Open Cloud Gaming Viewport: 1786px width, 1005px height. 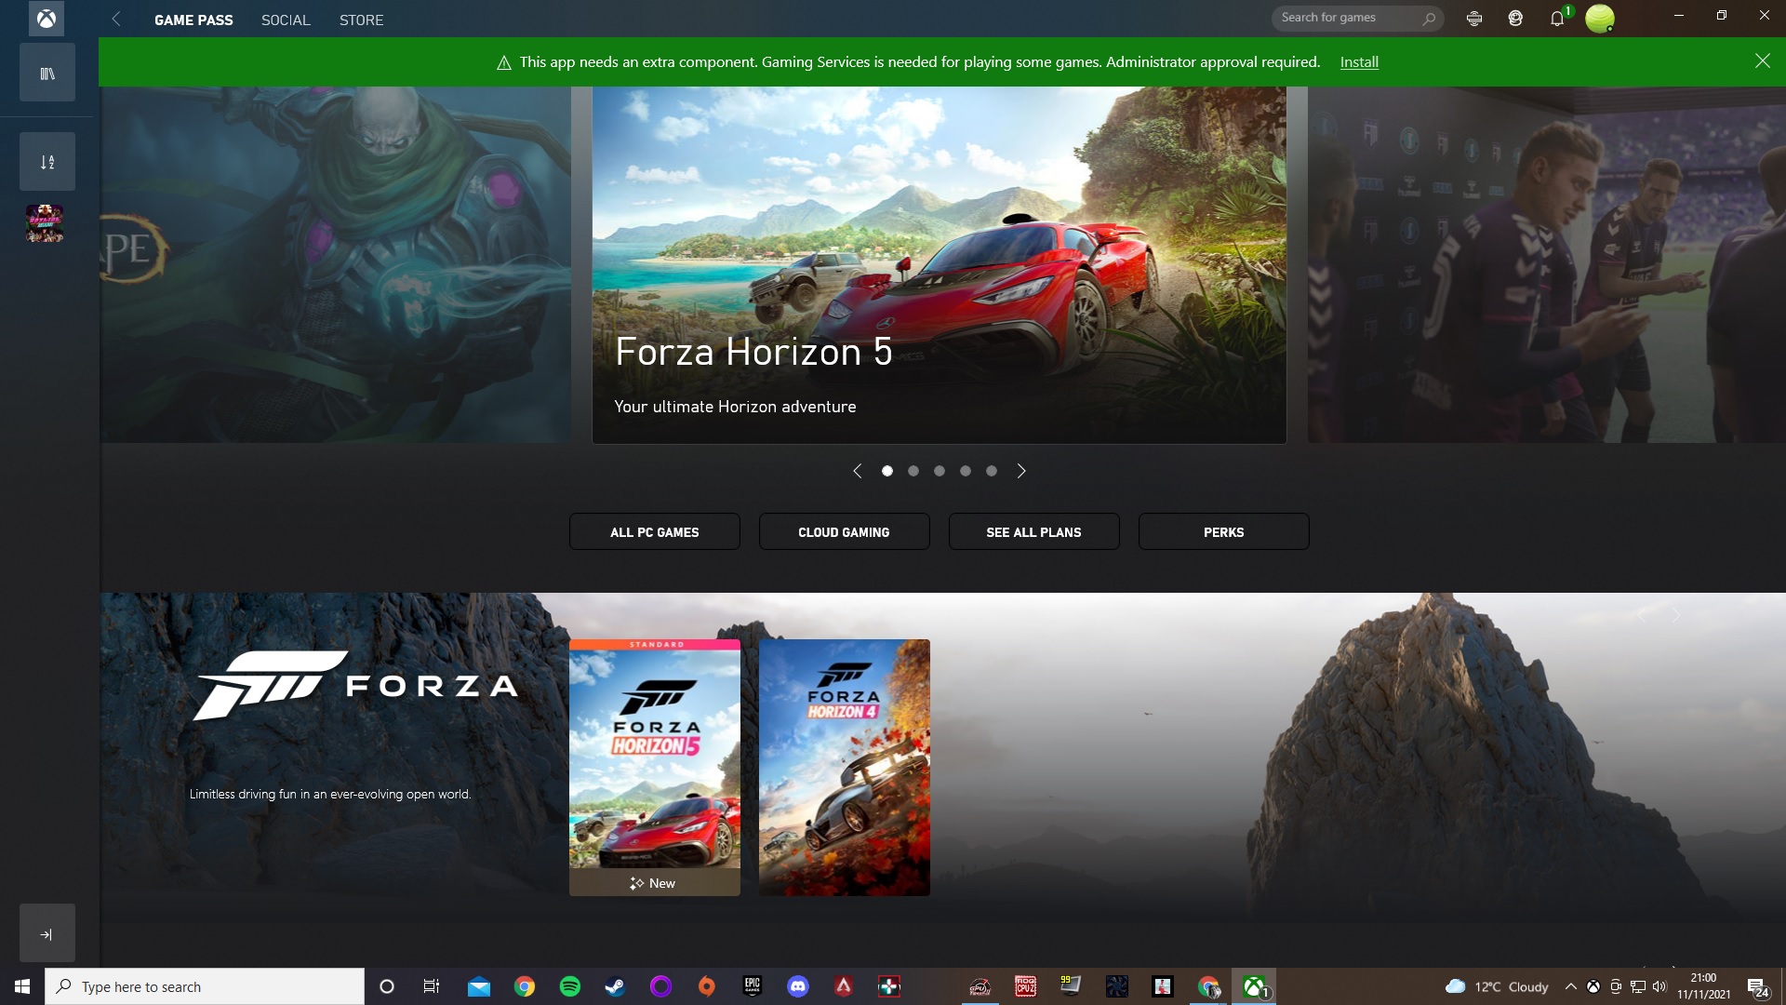845,531
